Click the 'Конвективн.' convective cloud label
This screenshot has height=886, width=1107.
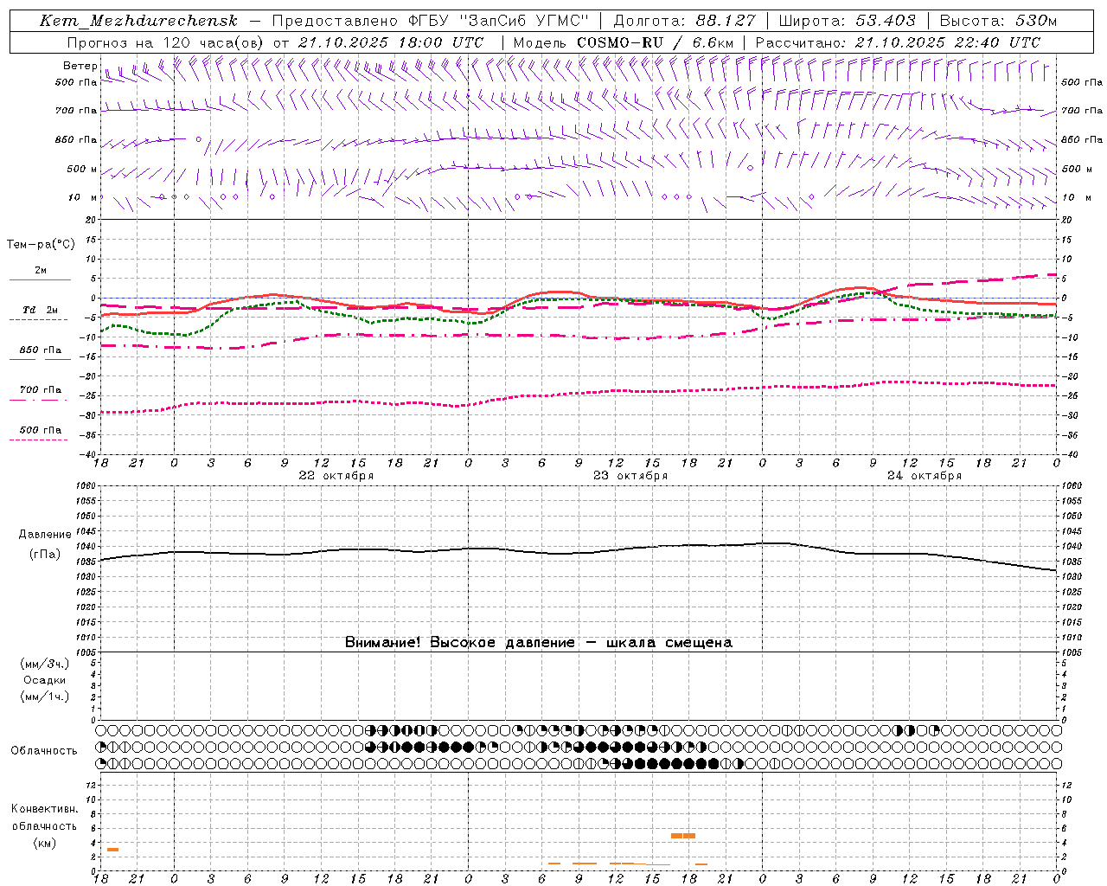pyautogui.click(x=44, y=809)
